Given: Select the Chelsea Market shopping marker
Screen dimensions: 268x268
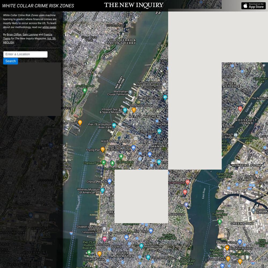Looking at the screenshot, I should (x=110, y=181).
